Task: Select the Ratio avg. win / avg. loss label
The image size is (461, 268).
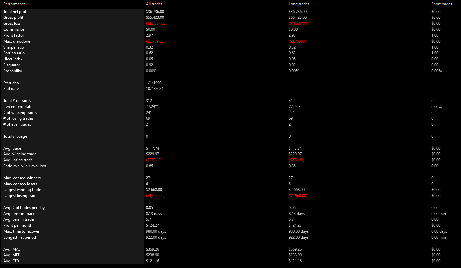Action: [x=25, y=166]
